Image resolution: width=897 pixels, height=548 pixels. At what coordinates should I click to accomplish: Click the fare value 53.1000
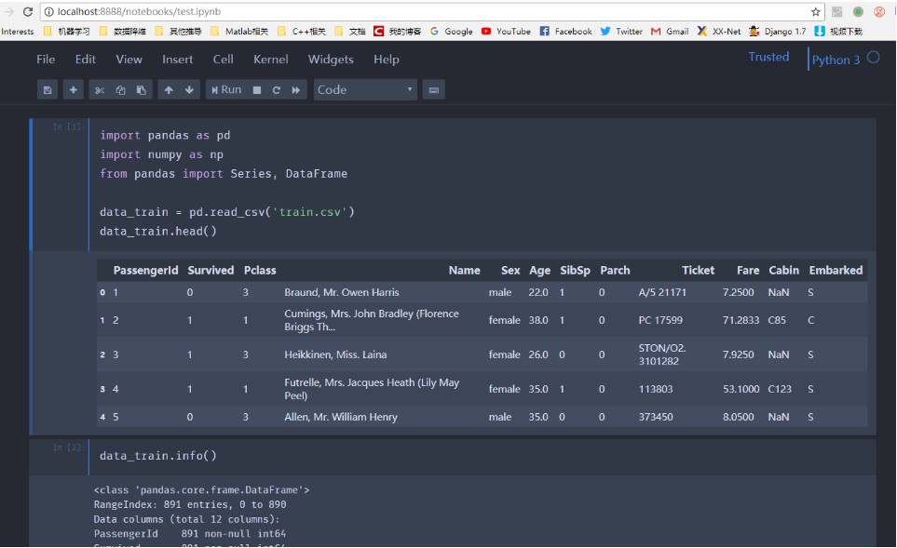pos(741,389)
